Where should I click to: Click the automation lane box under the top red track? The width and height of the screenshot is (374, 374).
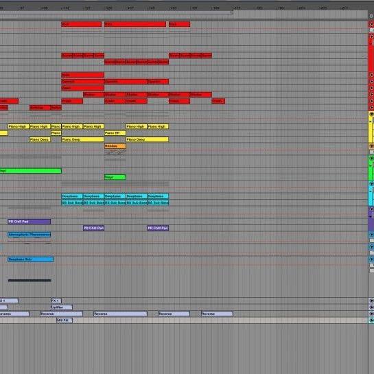point(371,30)
